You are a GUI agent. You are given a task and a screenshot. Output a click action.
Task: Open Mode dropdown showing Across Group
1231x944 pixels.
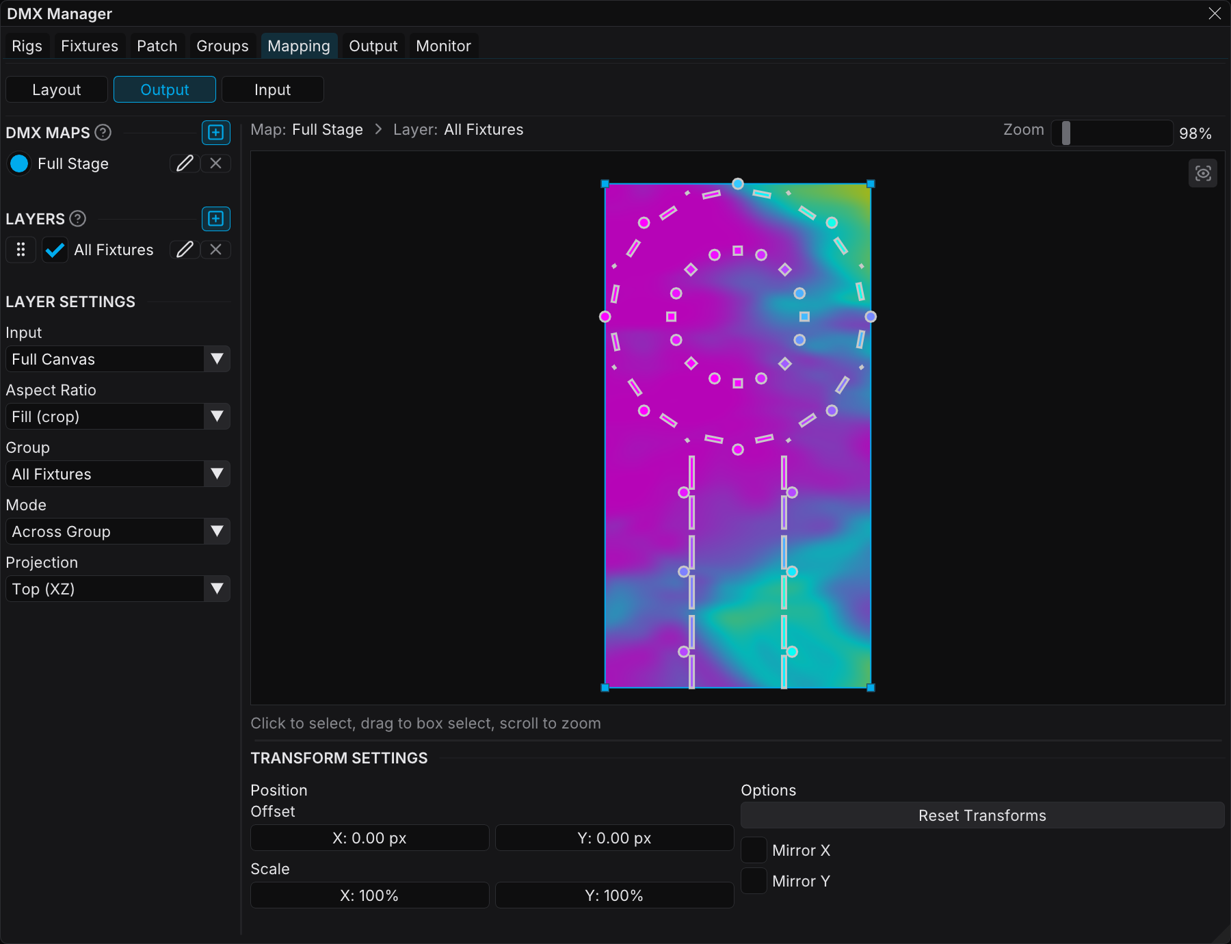coord(118,532)
